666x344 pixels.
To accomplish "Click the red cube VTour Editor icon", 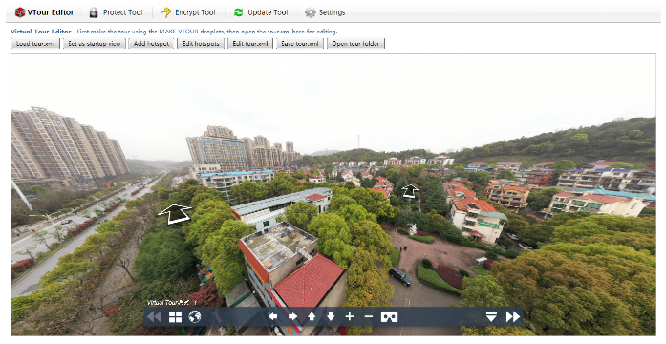I will click(x=19, y=12).
